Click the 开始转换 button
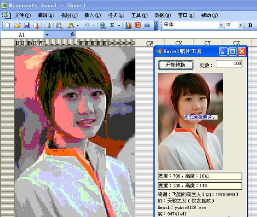The image size is (257, 217). point(176,65)
